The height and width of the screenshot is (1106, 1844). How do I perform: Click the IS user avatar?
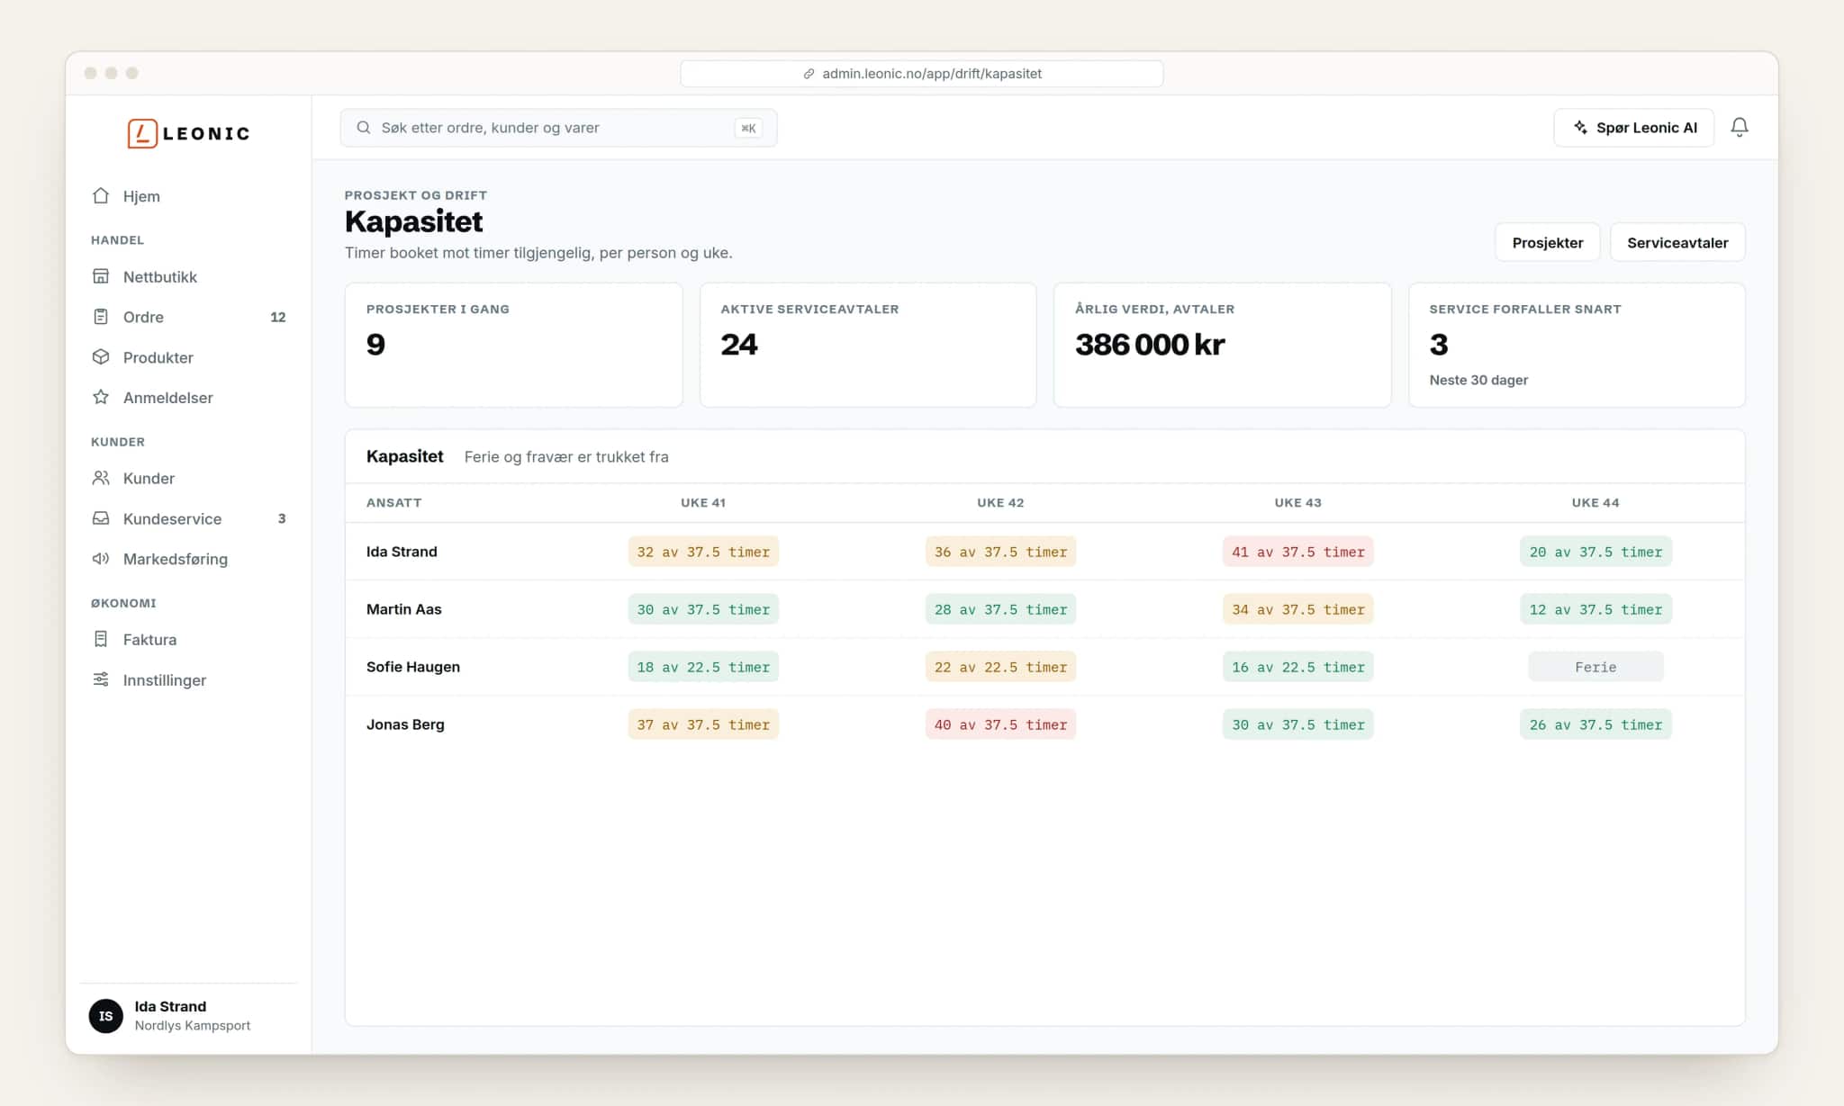pyautogui.click(x=105, y=1016)
